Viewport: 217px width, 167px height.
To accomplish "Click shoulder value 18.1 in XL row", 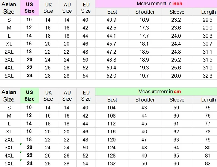I will coord(144,44).
